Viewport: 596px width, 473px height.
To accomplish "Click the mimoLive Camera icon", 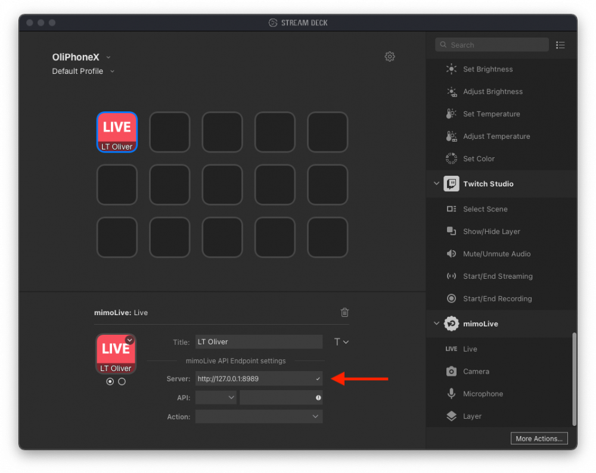I will 451,371.
